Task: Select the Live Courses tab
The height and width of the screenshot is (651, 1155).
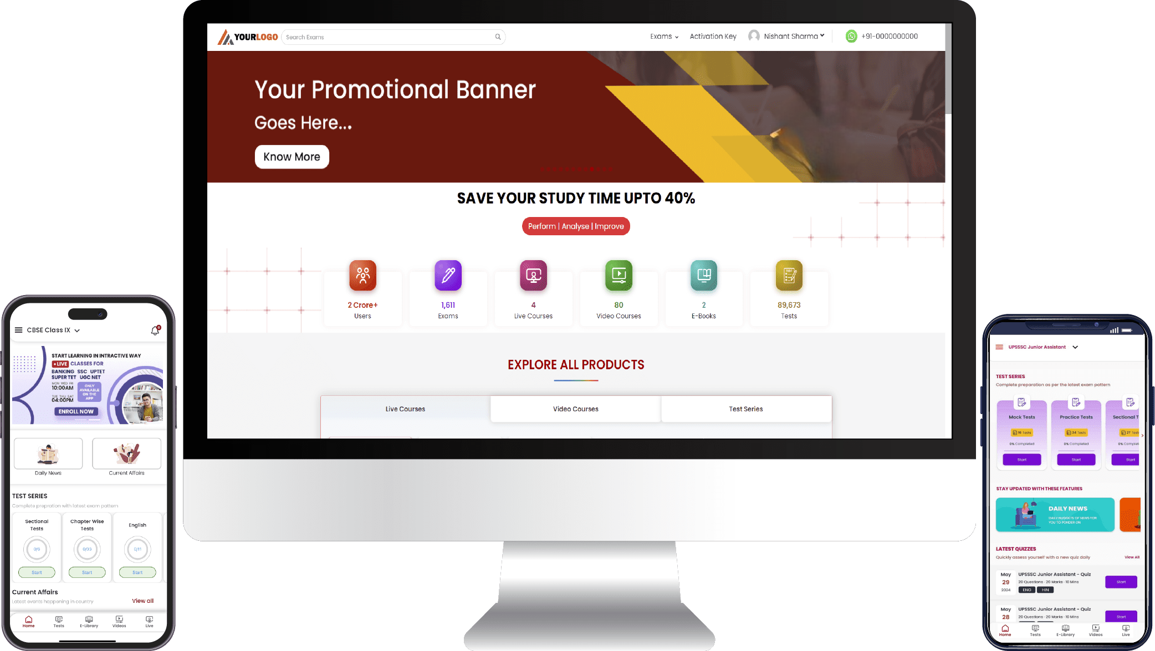Action: click(405, 409)
